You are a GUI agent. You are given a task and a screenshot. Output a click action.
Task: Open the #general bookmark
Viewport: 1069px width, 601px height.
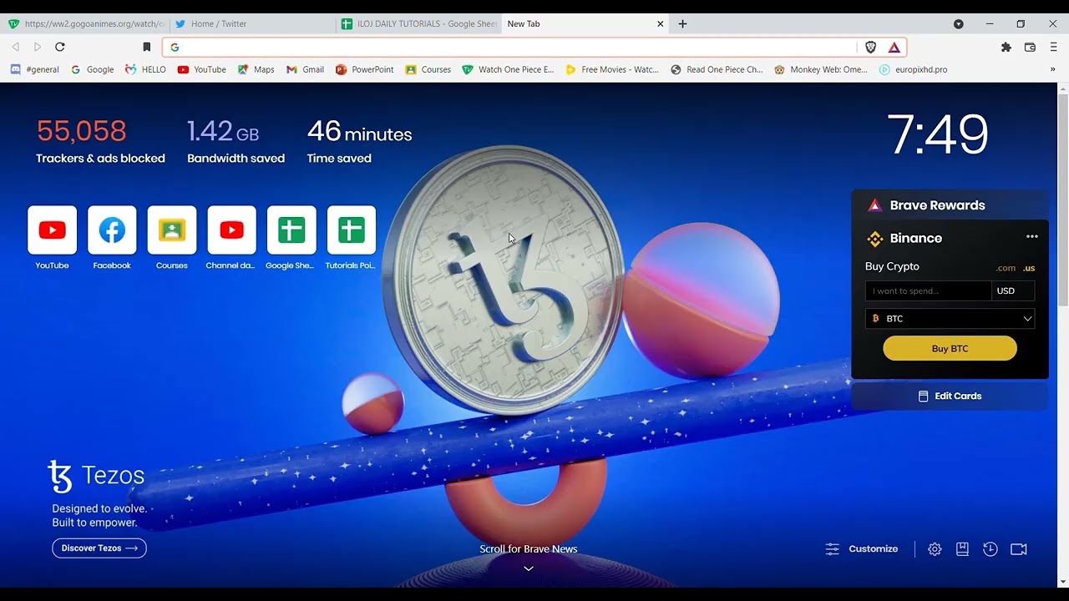[35, 70]
